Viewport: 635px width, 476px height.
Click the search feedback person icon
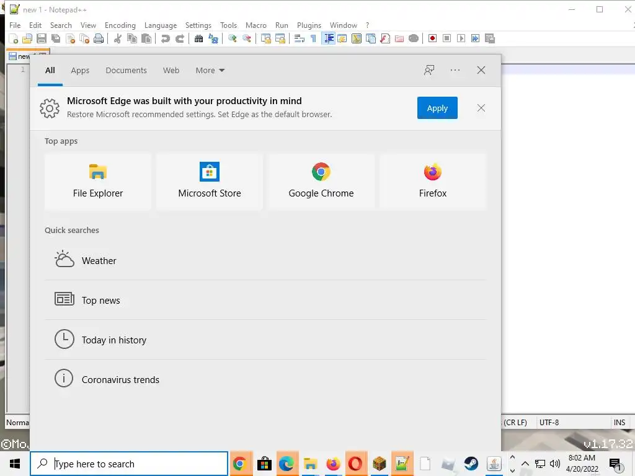click(429, 70)
